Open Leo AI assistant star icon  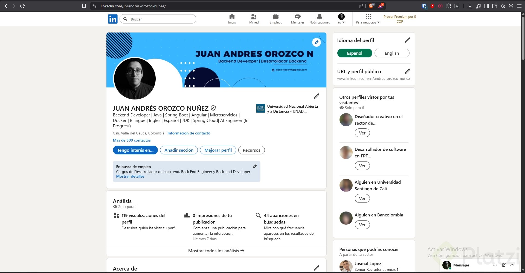[503, 6]
